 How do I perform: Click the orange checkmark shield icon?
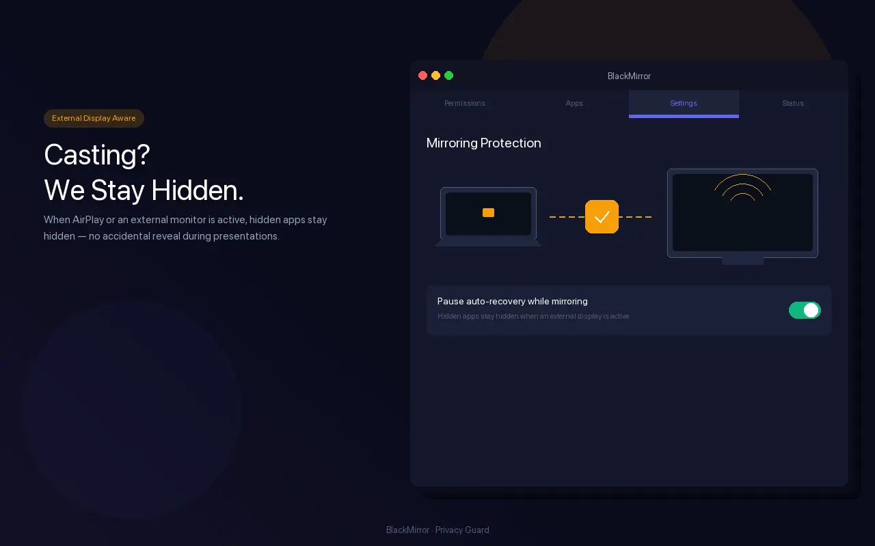[x=602, y=217]
